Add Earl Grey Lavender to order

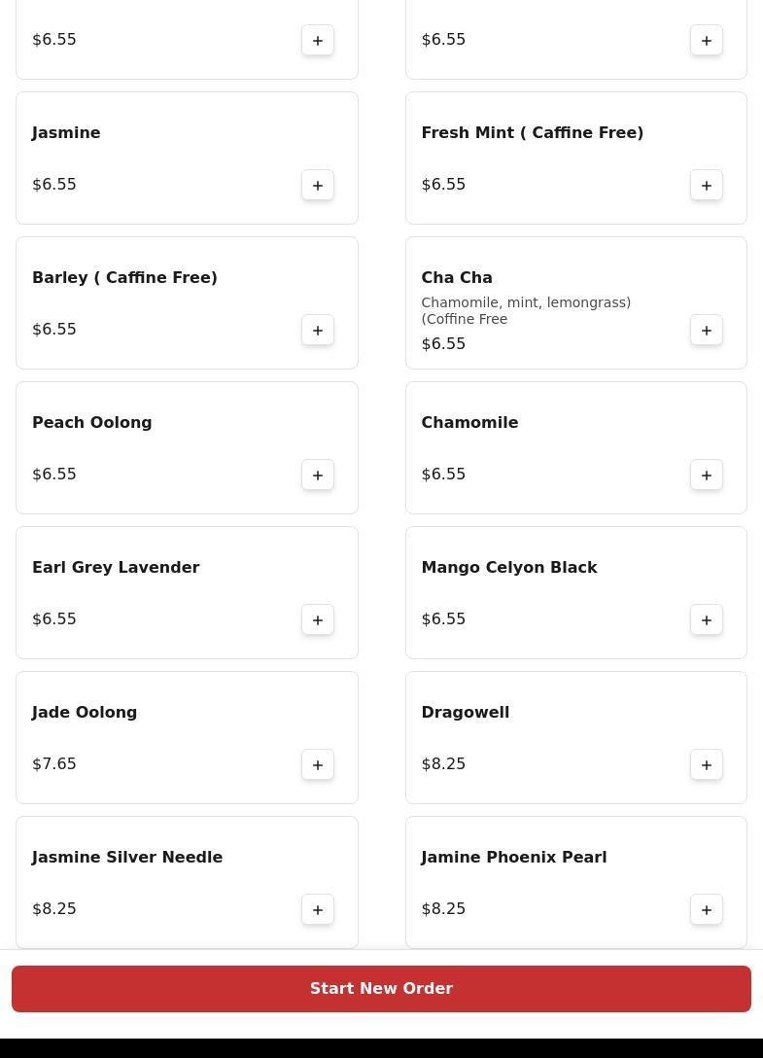click(318, 619)
